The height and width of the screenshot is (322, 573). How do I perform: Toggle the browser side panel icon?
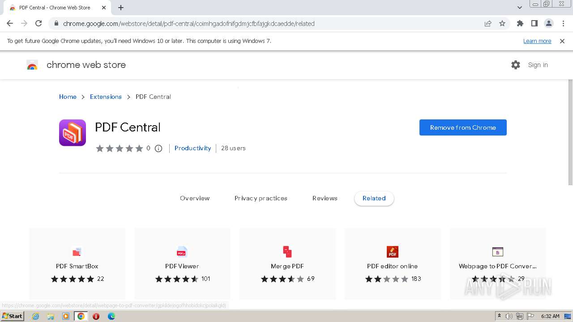534,24
